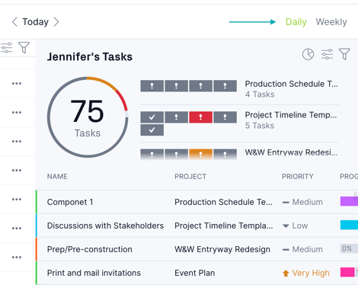
Task: Open Project Timeline Temp... project label
Action: pyautogui.click(x=291, y=115)
